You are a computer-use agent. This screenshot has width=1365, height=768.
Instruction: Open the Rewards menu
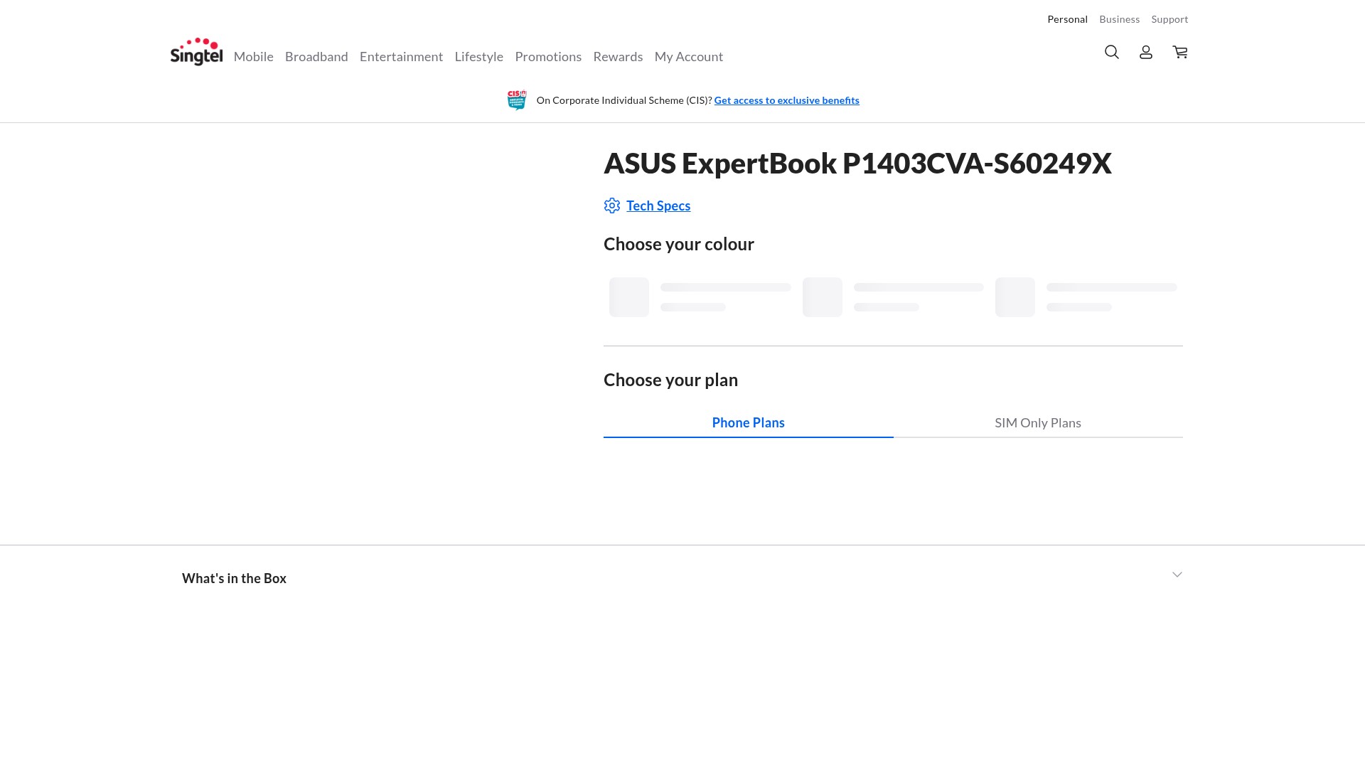tap(618, 56)
